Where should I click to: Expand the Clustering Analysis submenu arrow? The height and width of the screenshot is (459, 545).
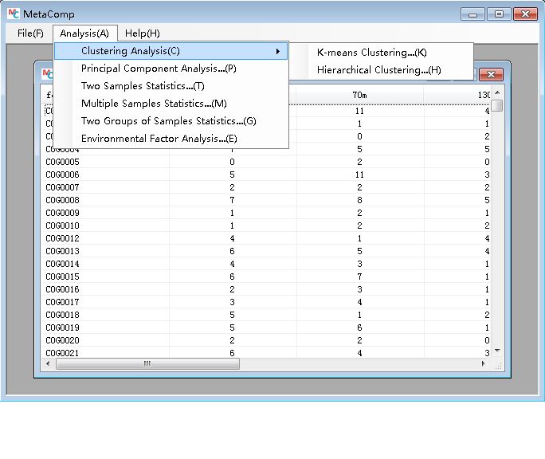coord(278,51)
